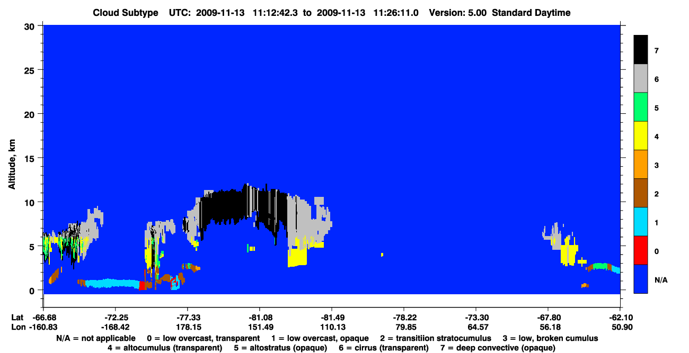Click the 10 tick label on altitude axis
This screenshot has height=353, width=689.
(x=31, y=202)
